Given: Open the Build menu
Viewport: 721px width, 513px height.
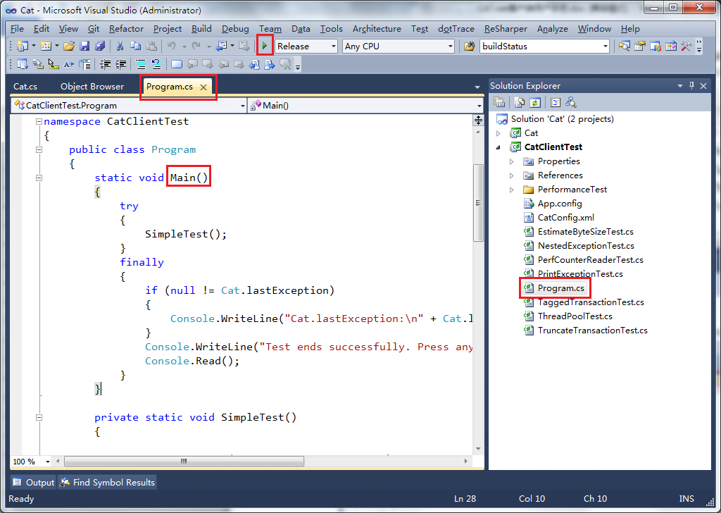Looking at the screenshot, I should click(x=201, y=28).
